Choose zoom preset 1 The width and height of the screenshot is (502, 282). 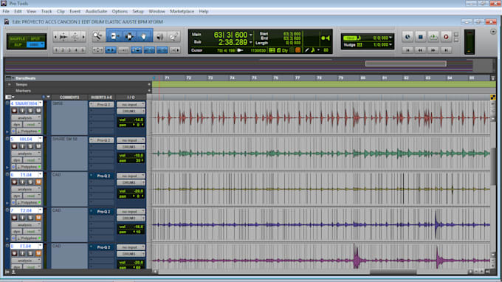pyautogui.click(x=56, y=50)
